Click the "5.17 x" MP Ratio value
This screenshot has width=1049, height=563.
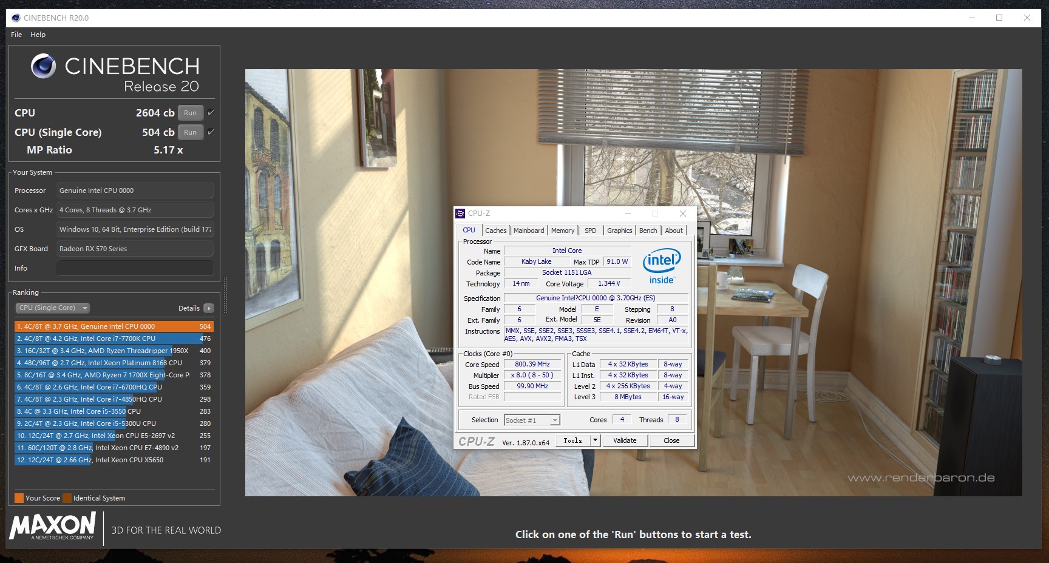point(168,150)
